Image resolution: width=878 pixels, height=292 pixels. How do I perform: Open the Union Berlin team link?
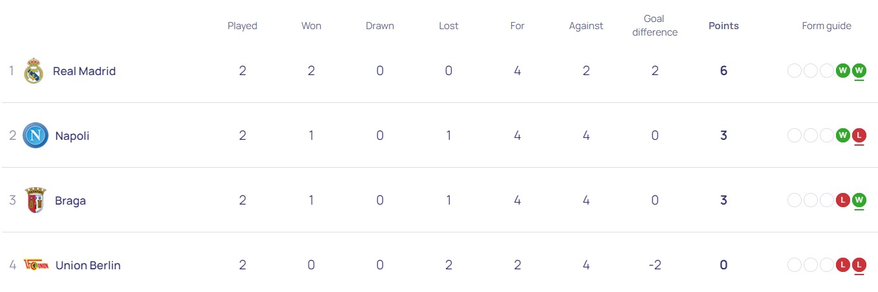coord(88,265)
